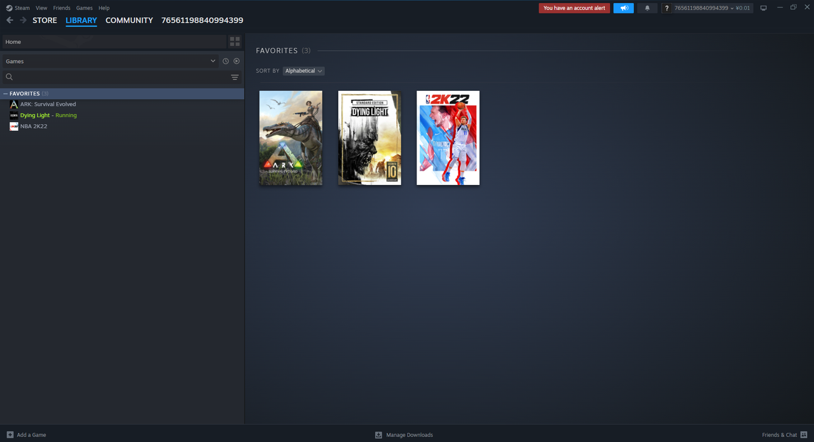Select Dying Light Running in sidebar
814x442 pixels.
point(48,115)
